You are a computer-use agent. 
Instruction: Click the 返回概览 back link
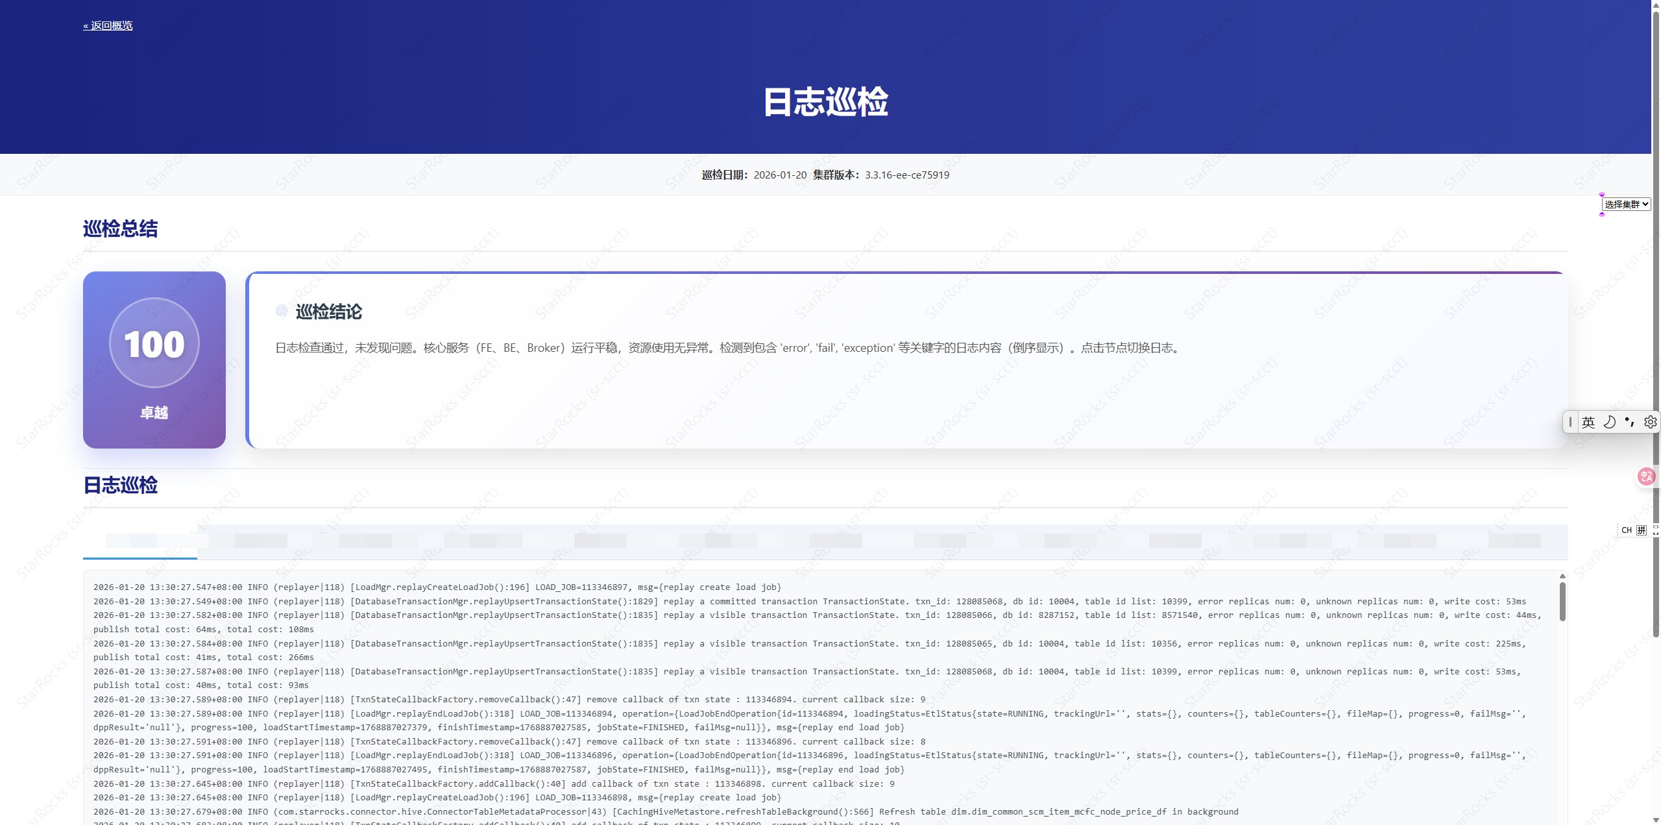tap(108, 25)
